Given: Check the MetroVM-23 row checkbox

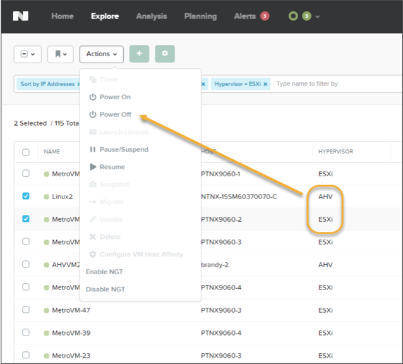Looking at the screenshot, I should click(x=26, y=355).
